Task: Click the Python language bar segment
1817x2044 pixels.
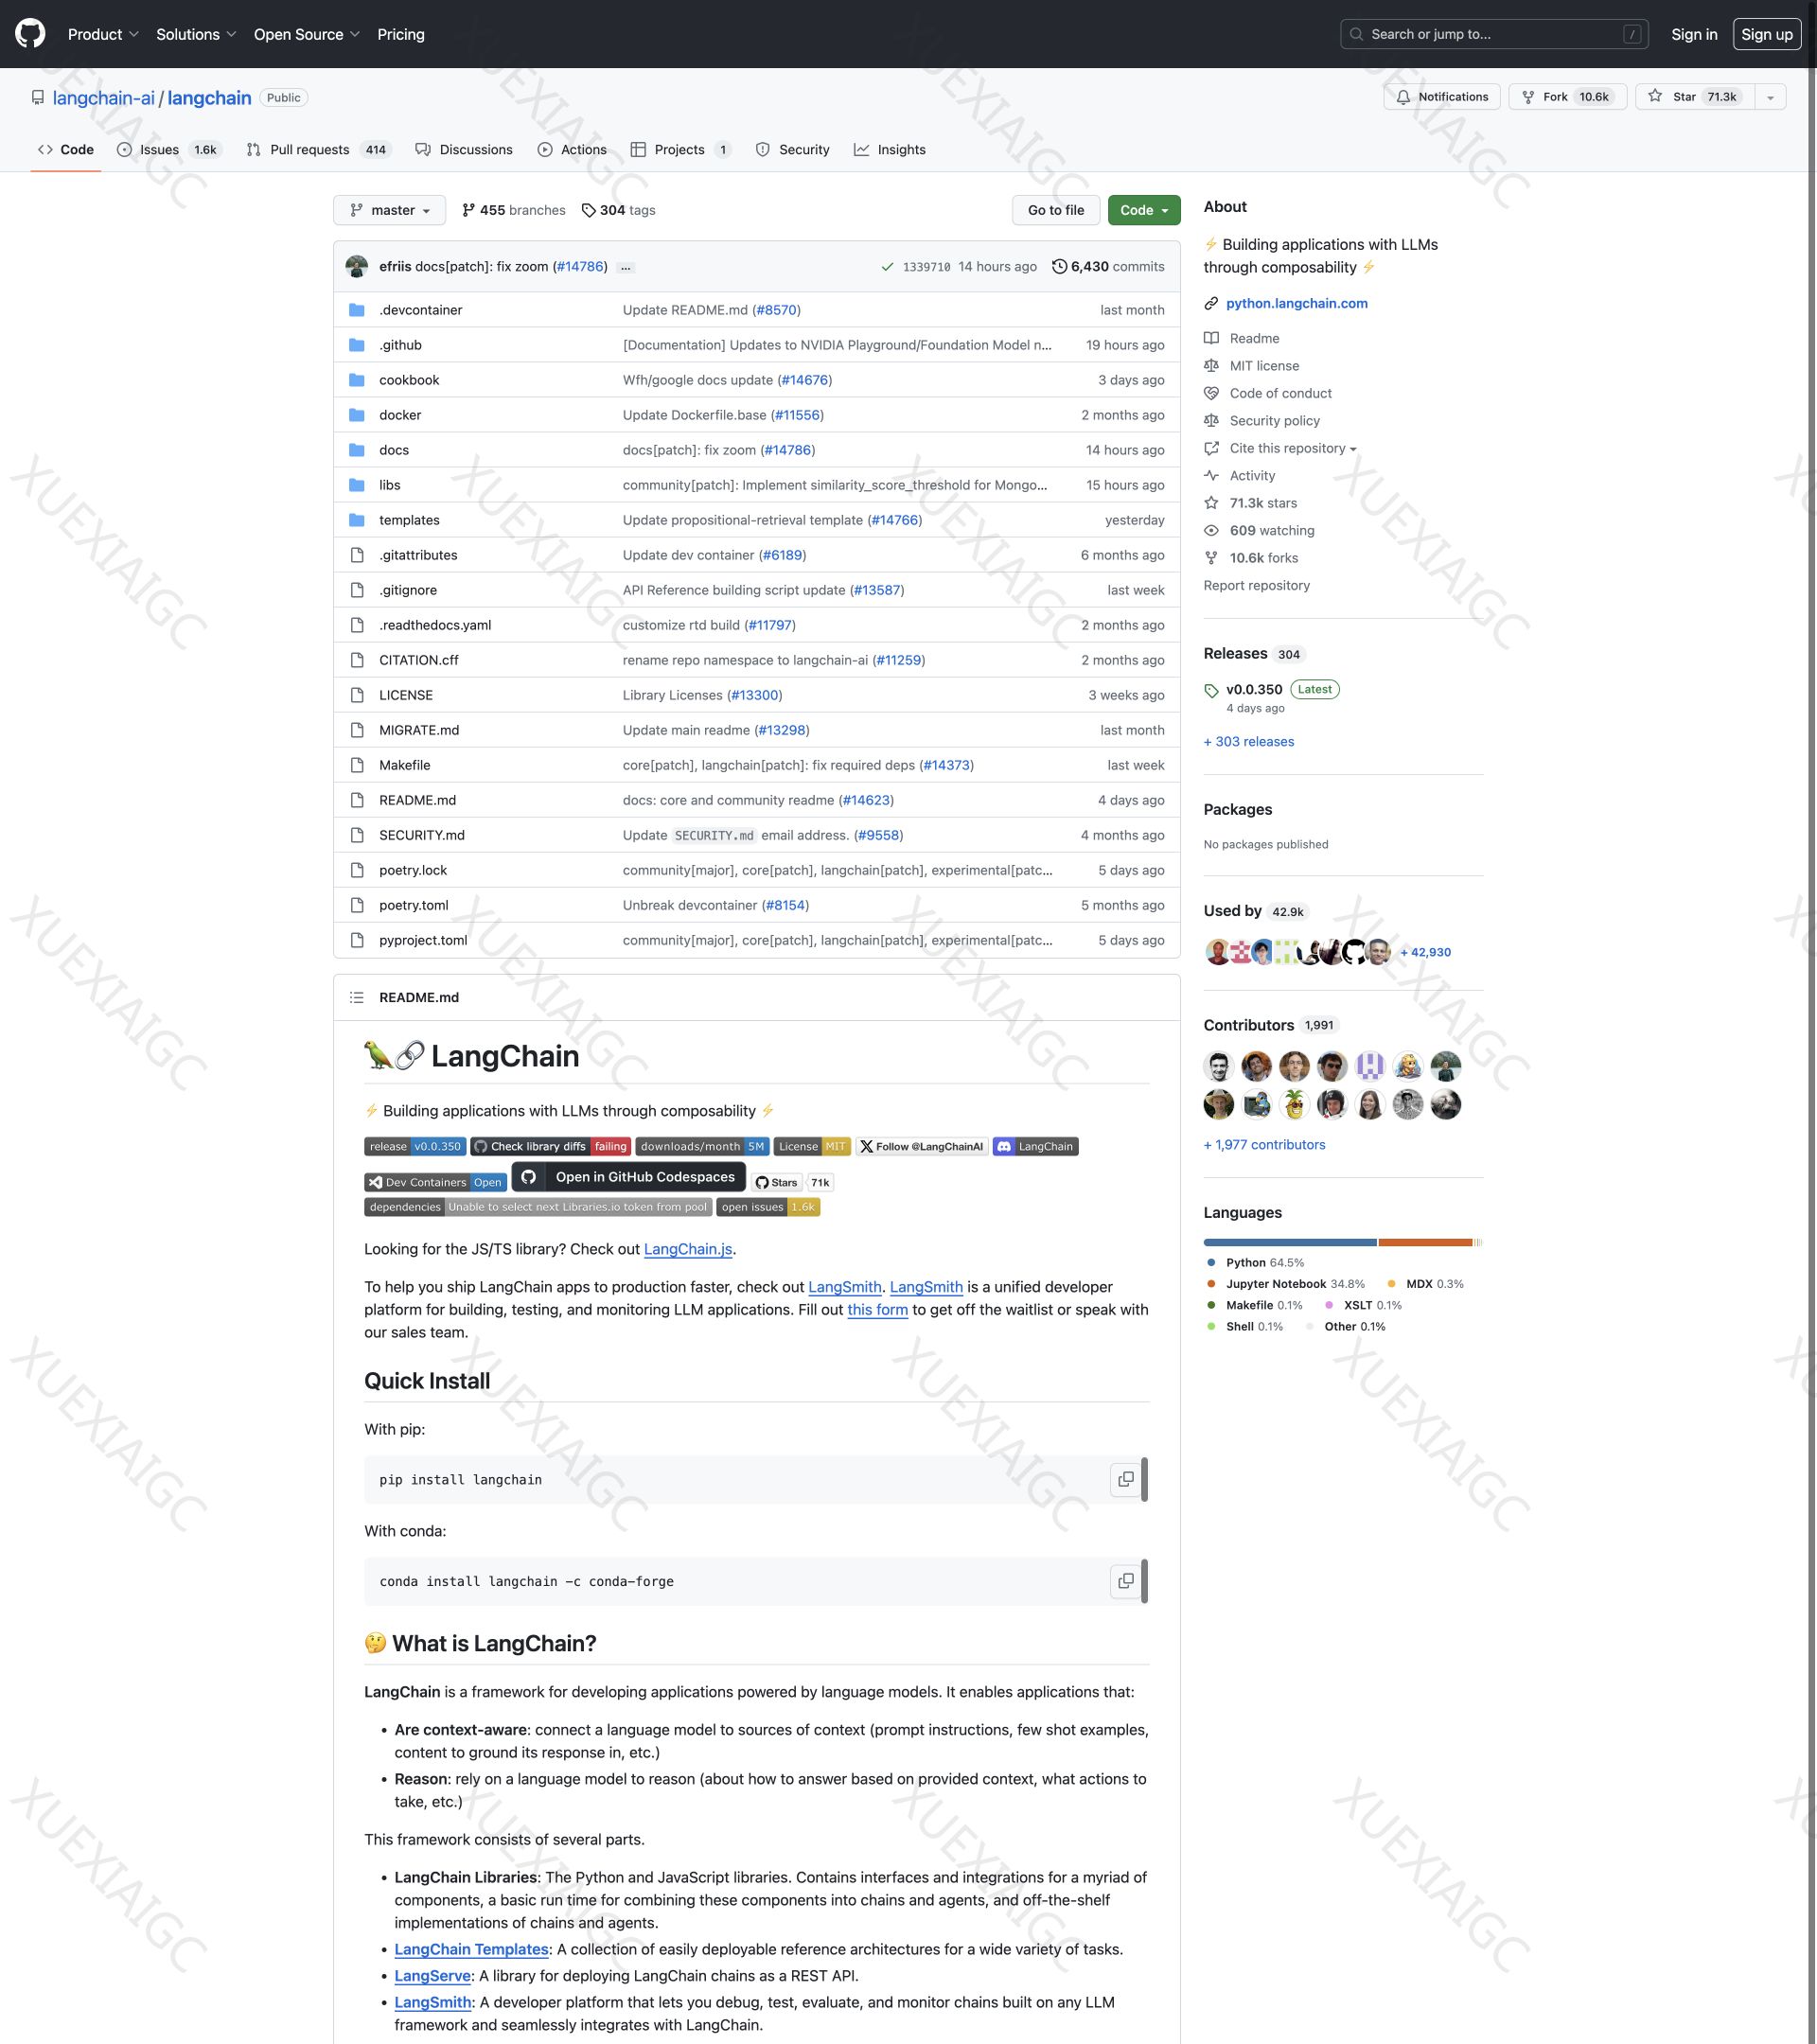Action: coord(1289,1242)
